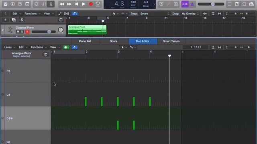The image size is (257, 144).
Task: Toggle the green MIDI Out button in Step Editor
Action: point(66,47)
